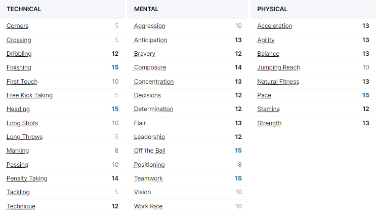Click the Composure attribute link

coord(150,67)
